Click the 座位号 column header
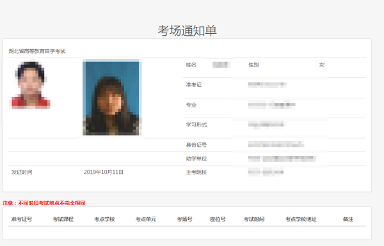384x246 pixels. (218, 219)
